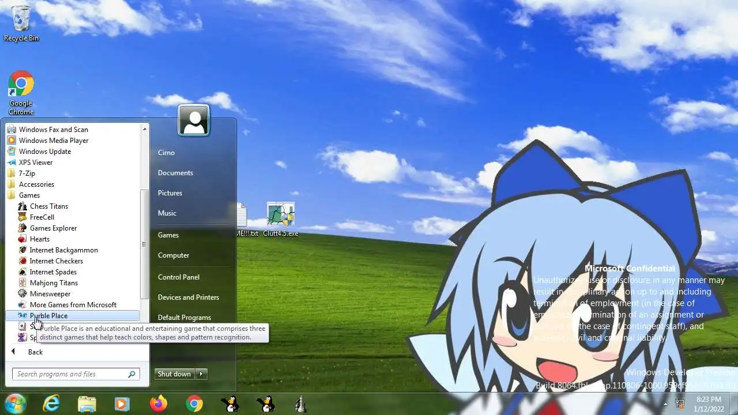
Task: Open Computer from the Start menu
Action: click(174, 255)
